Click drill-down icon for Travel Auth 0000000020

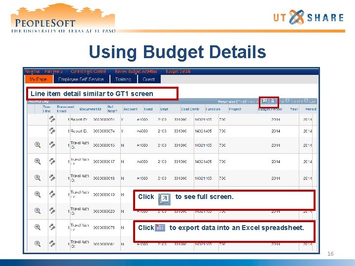[x=52, y=211]
